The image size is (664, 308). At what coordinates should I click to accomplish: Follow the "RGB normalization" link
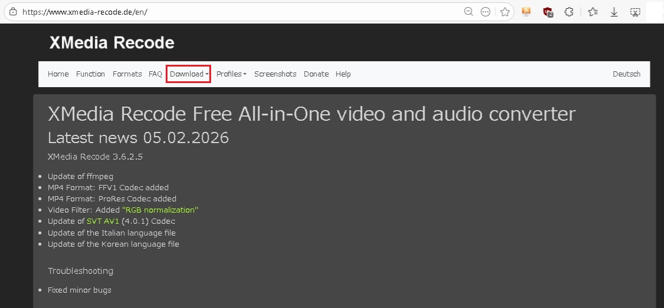(x=160, y=210)
